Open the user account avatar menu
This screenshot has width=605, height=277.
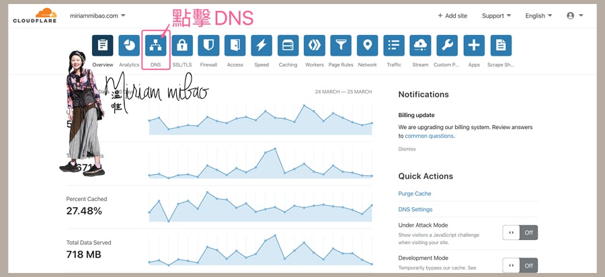click(x=575, y=16)
